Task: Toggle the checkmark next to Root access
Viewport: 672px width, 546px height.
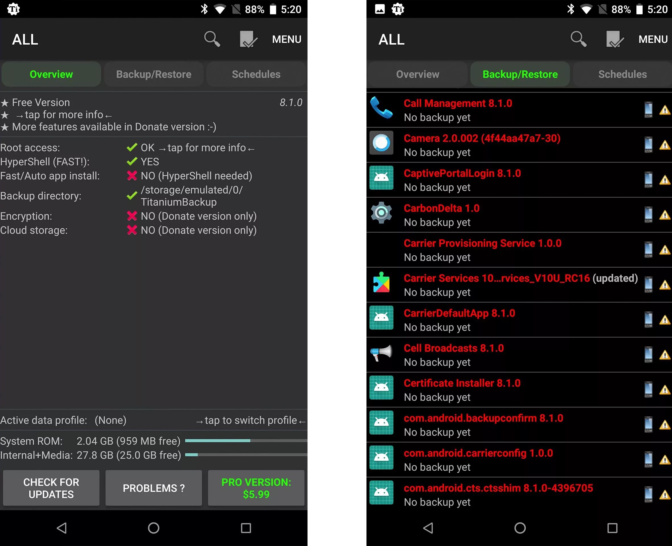Action: (x=130, y=148)
